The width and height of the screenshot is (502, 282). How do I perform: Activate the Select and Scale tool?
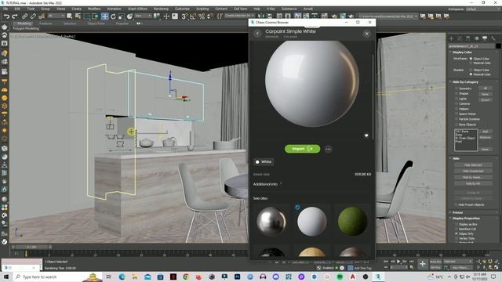click(122, 16)
